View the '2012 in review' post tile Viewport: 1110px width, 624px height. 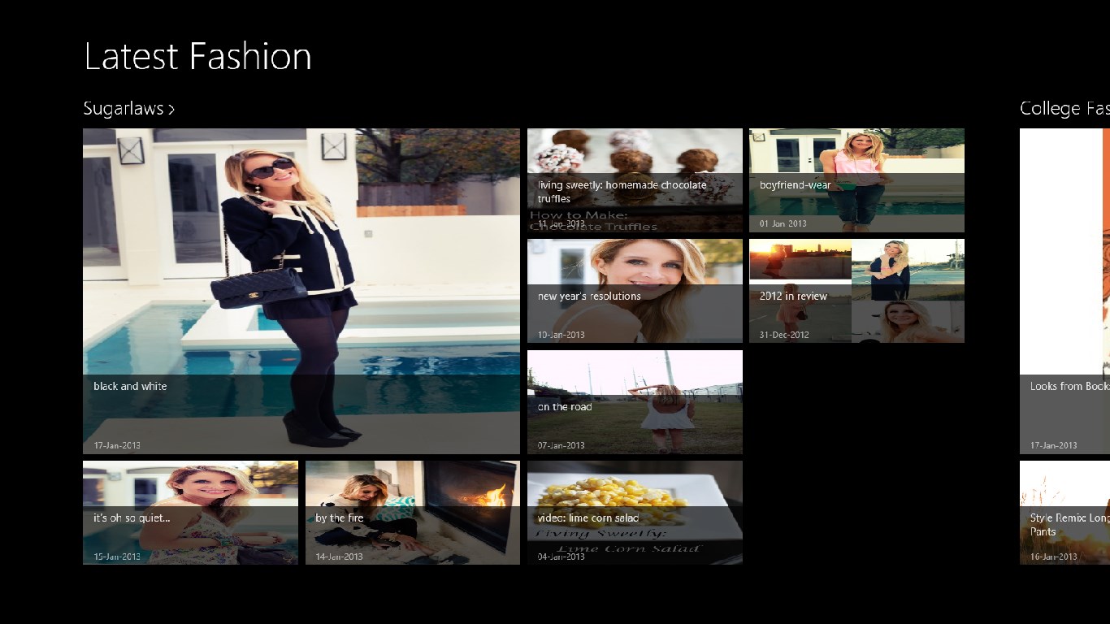click(856, 290)
